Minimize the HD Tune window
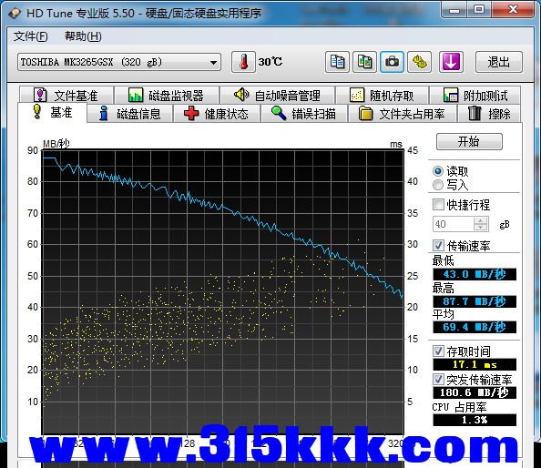Screen dimensions: 541x468 click(454, 10)
